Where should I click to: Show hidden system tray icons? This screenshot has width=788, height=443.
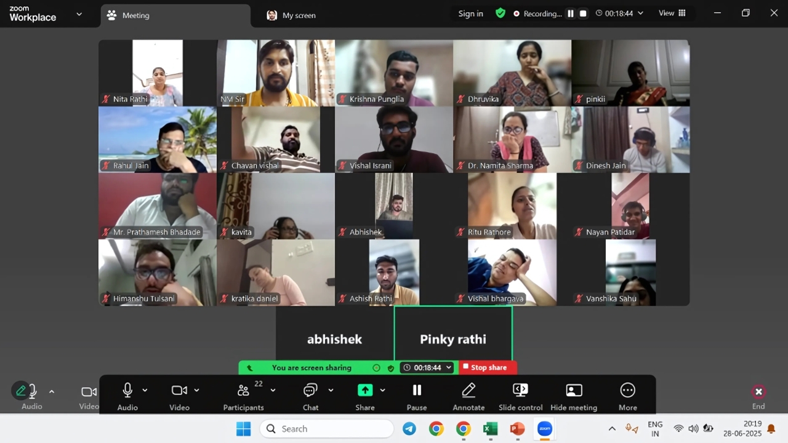pyautogui.click(x=612, y=429)
